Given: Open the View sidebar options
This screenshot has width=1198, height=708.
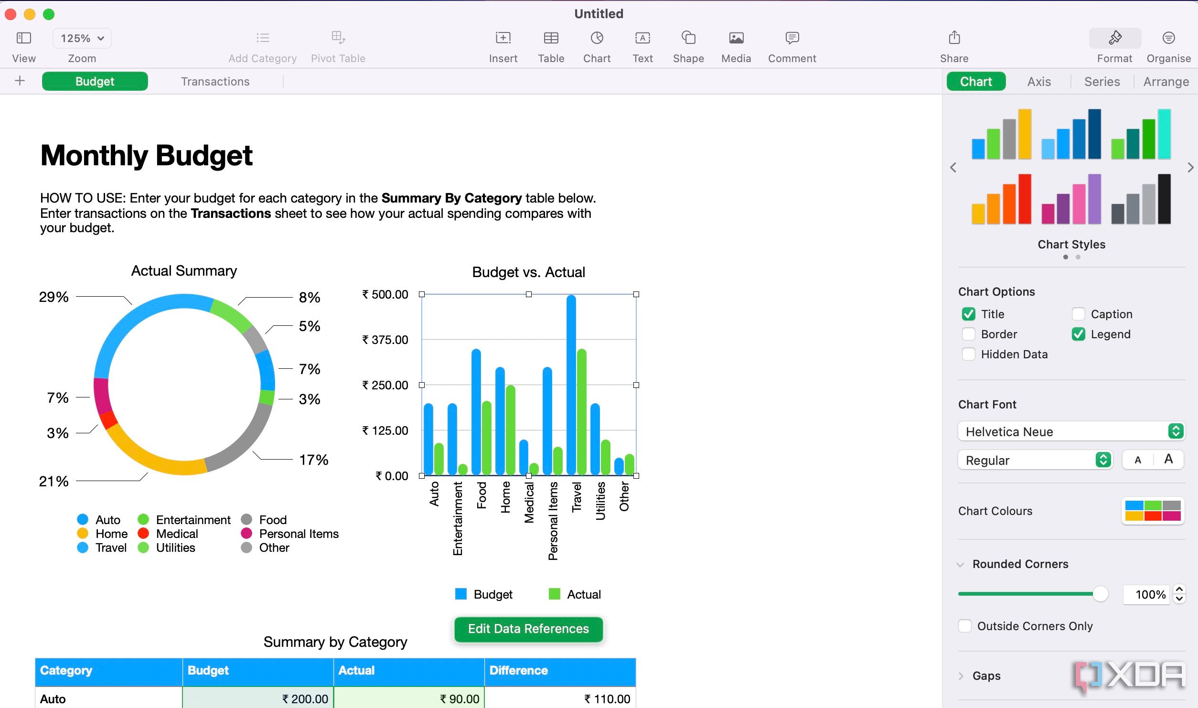Looking at the screenshot, I should [23, 38].
